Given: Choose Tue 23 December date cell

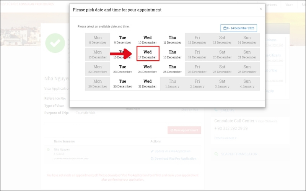Looking at the screenshot, I should pos(122,69).
